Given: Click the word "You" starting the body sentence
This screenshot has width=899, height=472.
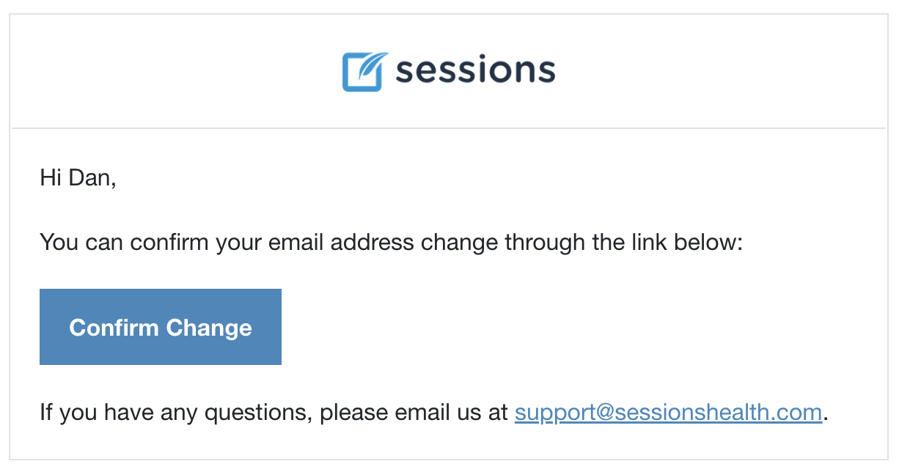Looking at the screenshot, I should point(59,242).
